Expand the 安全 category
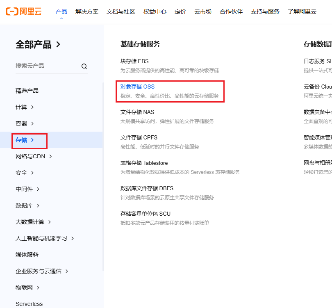The image size is (332, 308). (25, 173)
